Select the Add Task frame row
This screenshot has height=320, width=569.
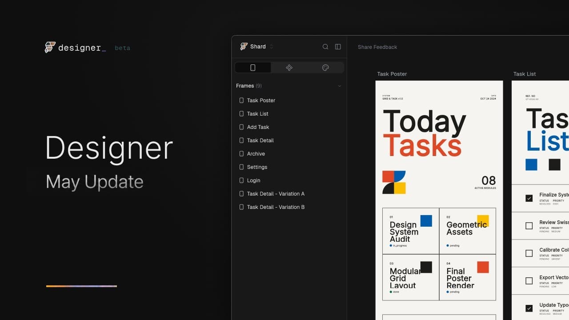(289, 127)
